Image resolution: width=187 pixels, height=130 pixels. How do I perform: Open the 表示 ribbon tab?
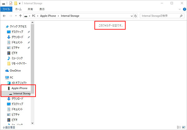[42, 9]
